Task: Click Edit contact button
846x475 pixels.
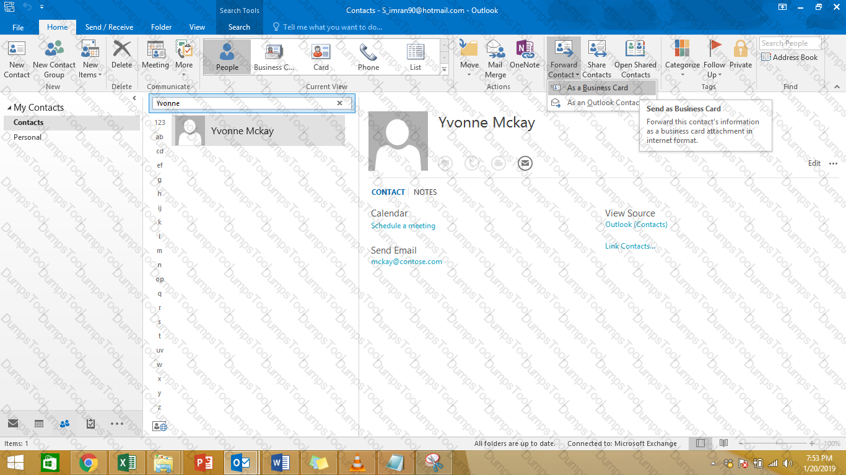Action: (814, 163)
